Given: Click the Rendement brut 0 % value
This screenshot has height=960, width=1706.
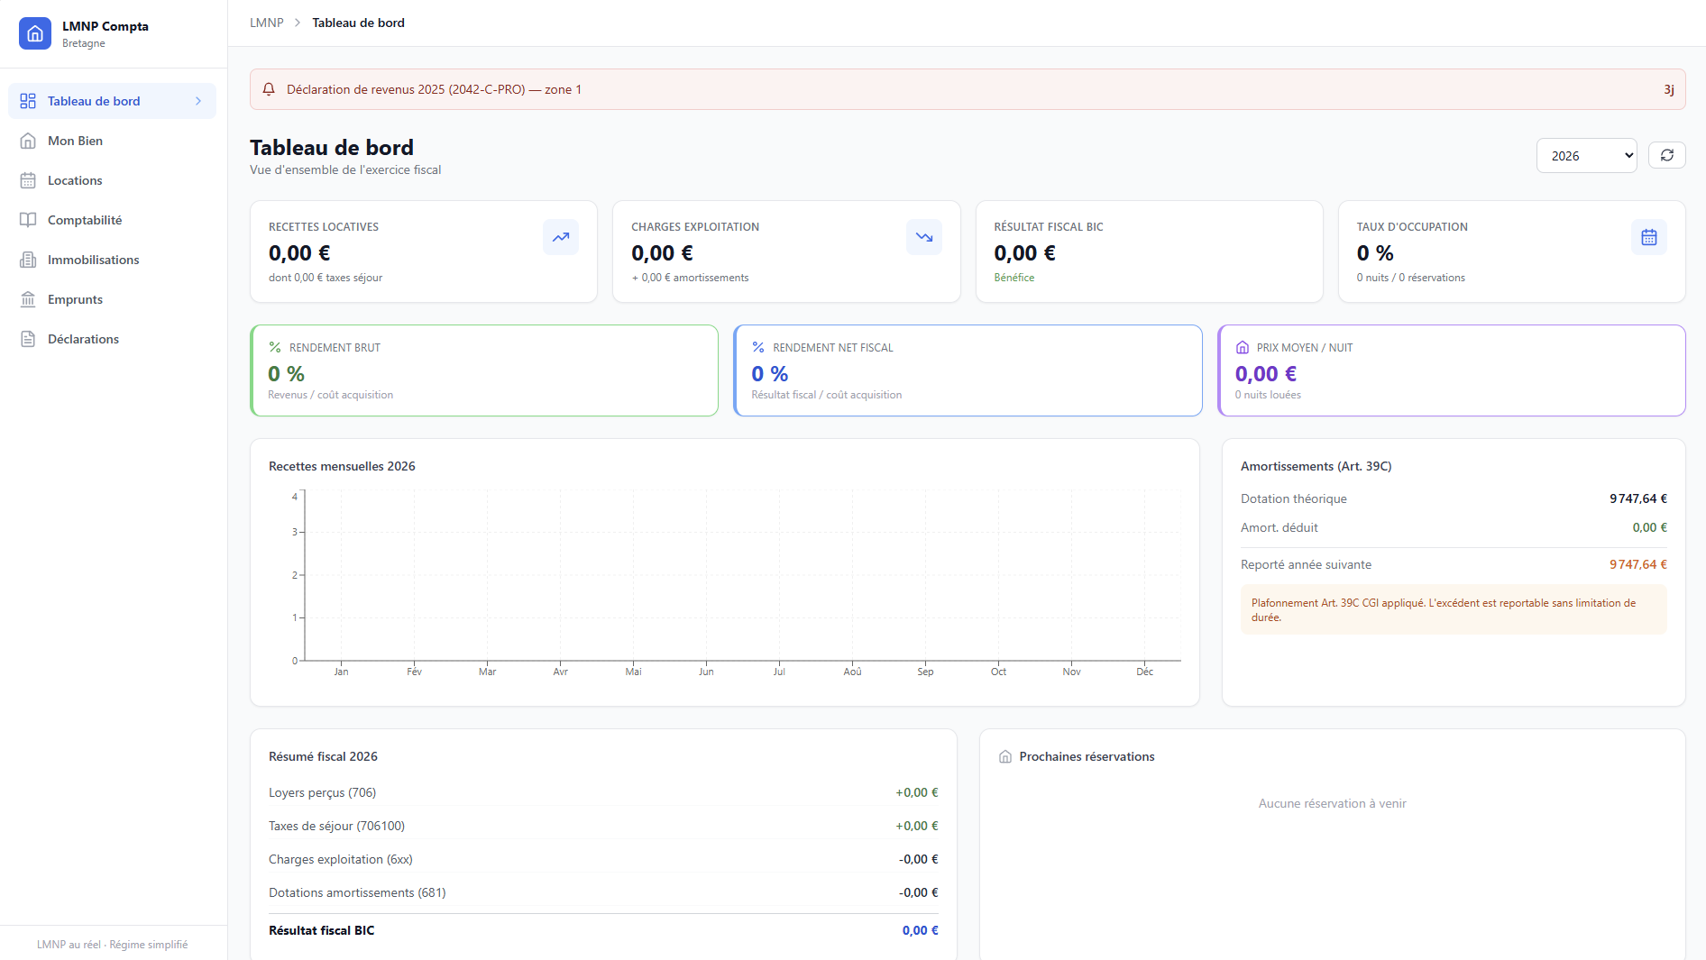Looking at the screenshot, I should click(286, 374).
